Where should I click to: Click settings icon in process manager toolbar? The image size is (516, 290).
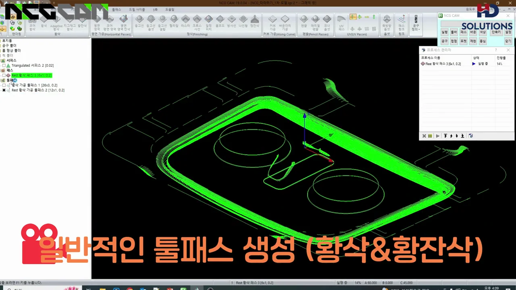471,136
